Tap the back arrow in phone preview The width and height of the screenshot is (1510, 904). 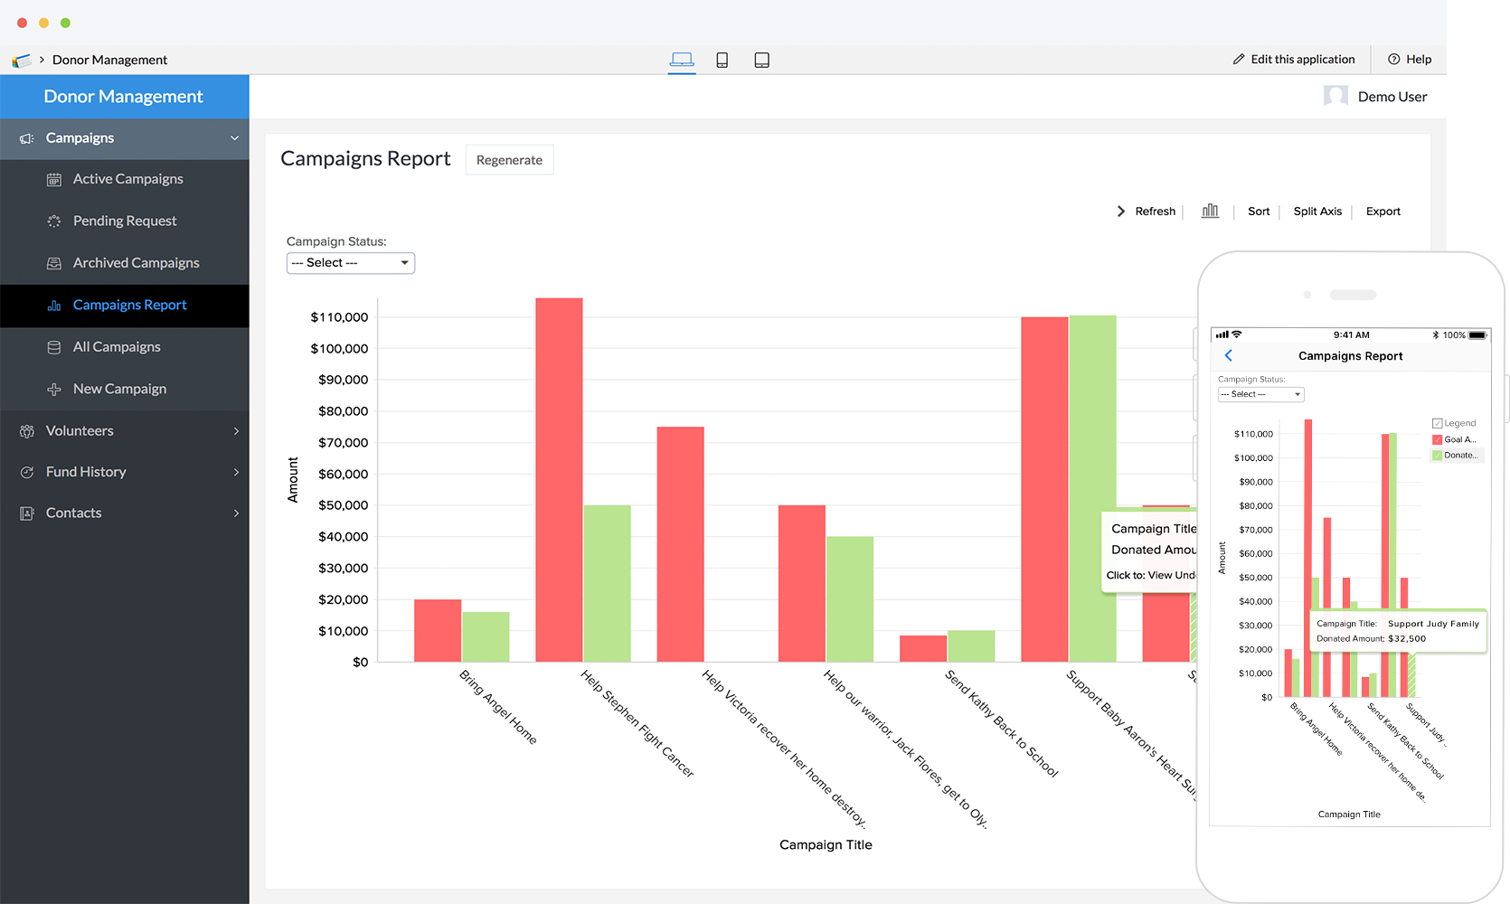pos(1229,355)
